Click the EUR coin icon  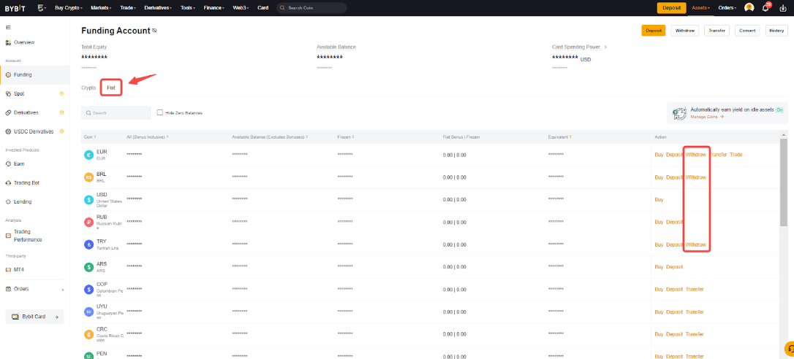tap(88, 155)
